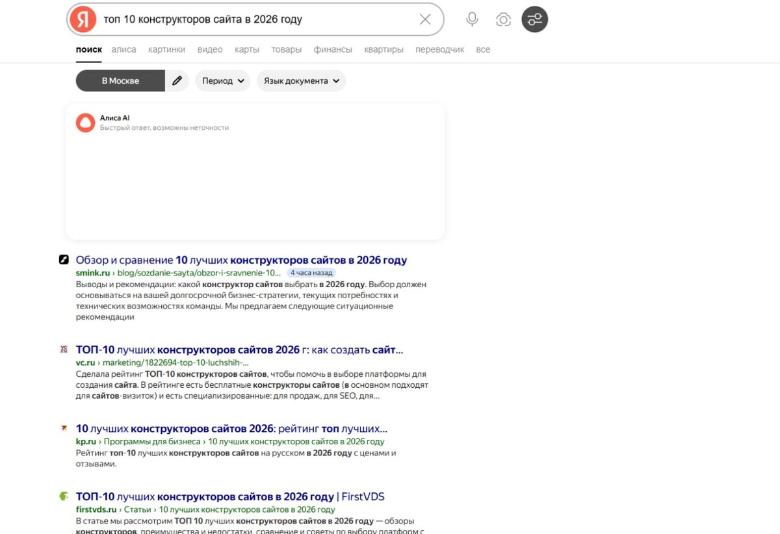The height and width of the screenshot is (534, 780).
Task: Toggle the В Москве region filter
Action: pos(120,81)
